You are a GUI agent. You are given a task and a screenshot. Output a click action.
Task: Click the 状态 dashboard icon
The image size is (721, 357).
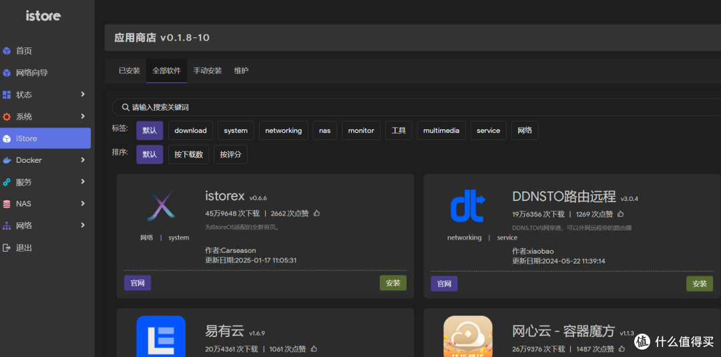click(7, 95)
